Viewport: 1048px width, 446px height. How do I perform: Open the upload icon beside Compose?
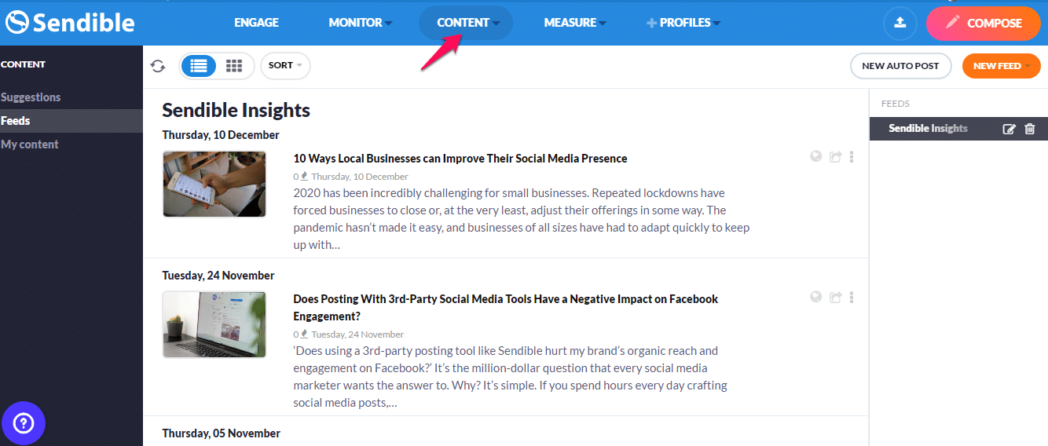tap(900, 23)
